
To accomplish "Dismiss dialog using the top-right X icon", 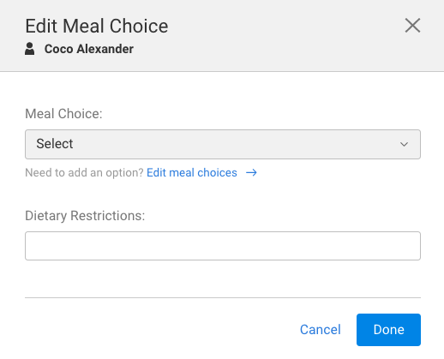I will coord(412,26).
